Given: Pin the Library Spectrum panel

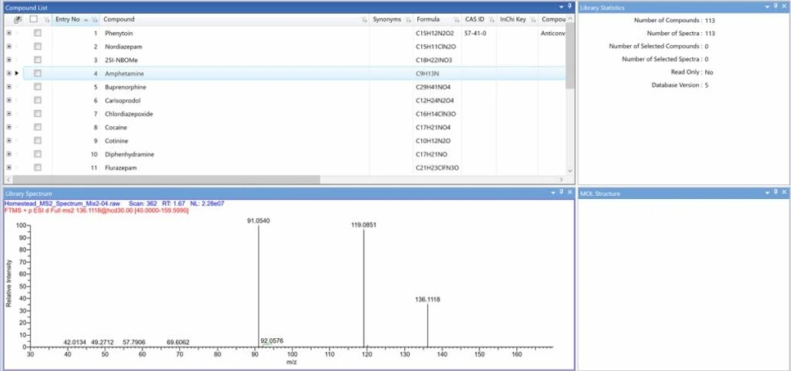Looking at the screenshot, I should point(561,193).
